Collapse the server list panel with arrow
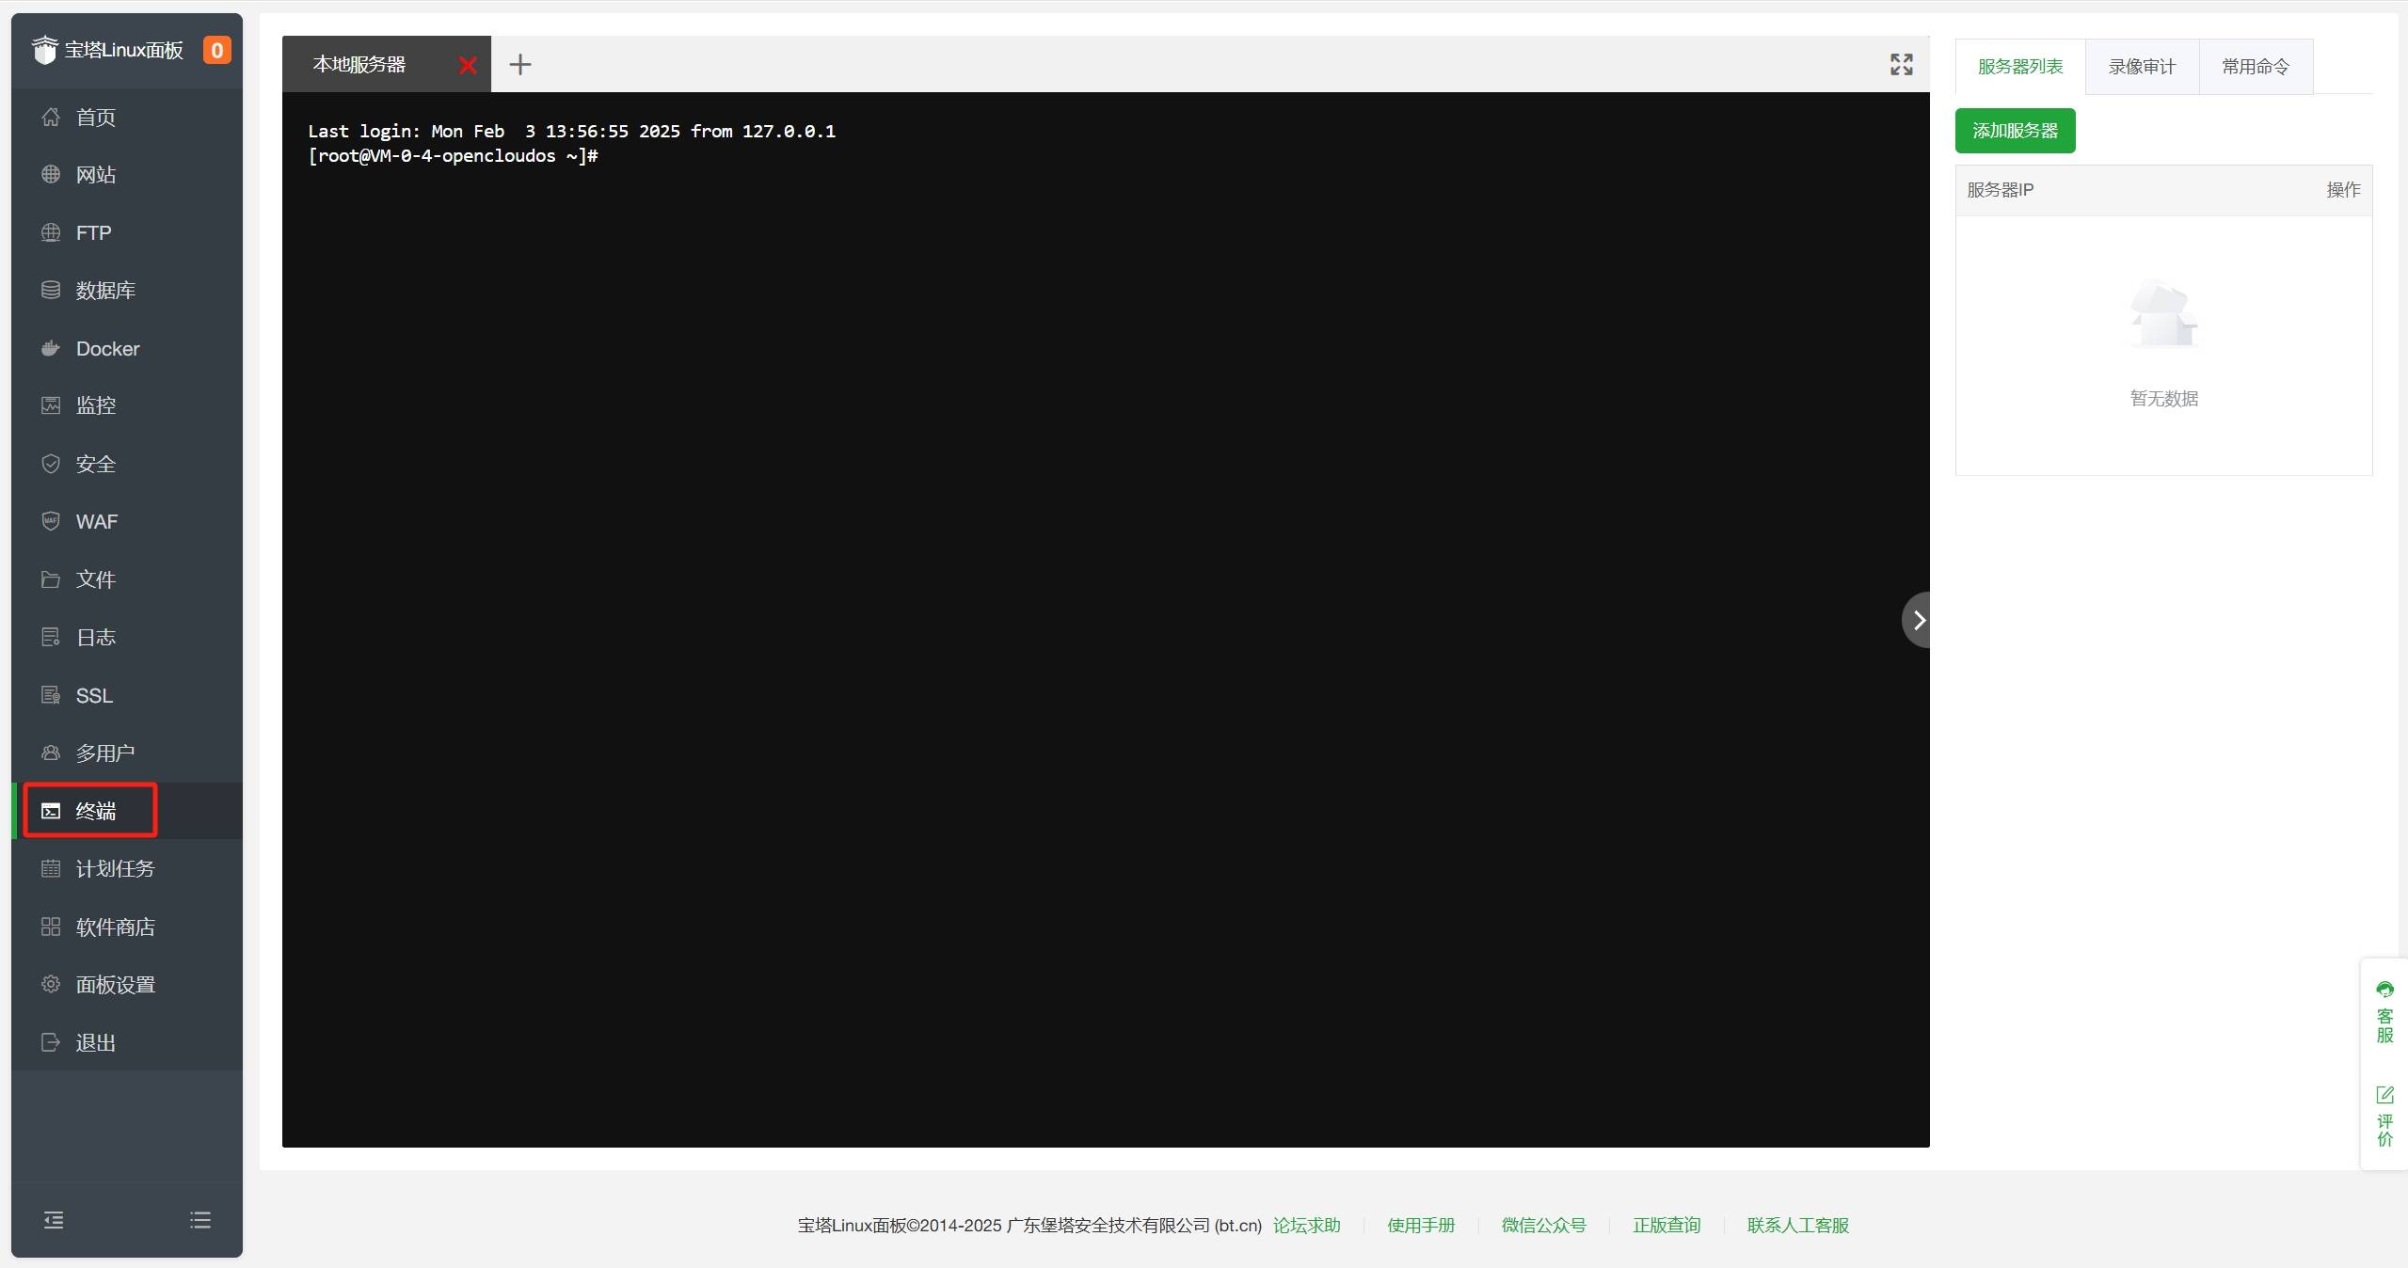Screen dimensions: 2408x1268 click(x=1917, y=620)
